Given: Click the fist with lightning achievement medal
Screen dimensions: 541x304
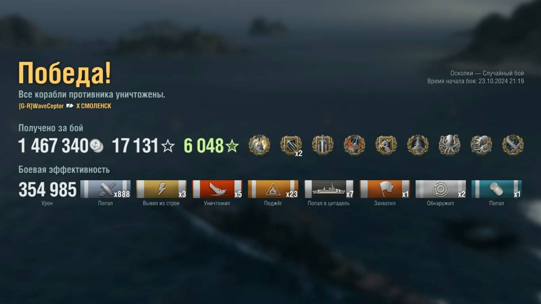Looking at the screenshot, I should coord(386,145).
